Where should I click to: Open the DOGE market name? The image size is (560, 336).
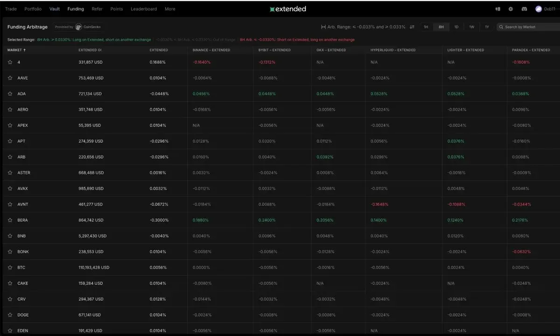point(23,315)
